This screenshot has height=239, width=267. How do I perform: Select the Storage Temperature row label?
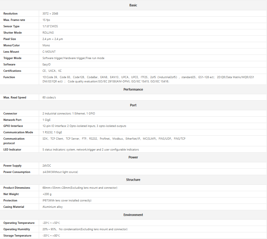point(17,236)
